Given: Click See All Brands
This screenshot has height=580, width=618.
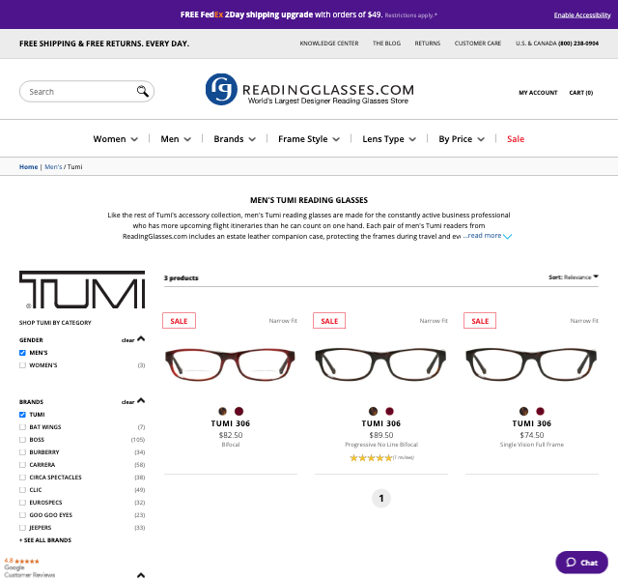Looking at the screenshot, I should (45, 540).
